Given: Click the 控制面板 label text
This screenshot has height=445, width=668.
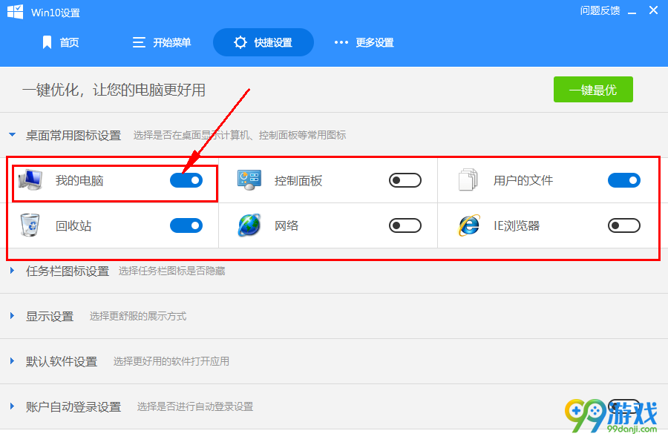Looking at the screenshot, I should click(x=298, y=180).
